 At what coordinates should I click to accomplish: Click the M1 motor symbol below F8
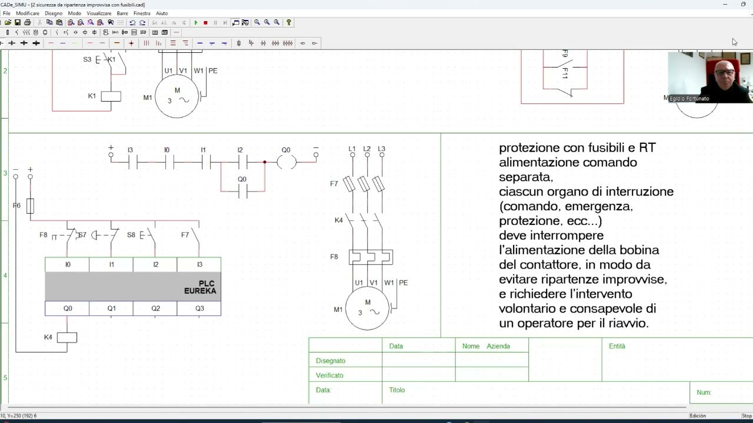pos(368,309)
